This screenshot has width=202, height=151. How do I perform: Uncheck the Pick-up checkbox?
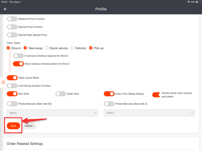click(x=91, y=48)
